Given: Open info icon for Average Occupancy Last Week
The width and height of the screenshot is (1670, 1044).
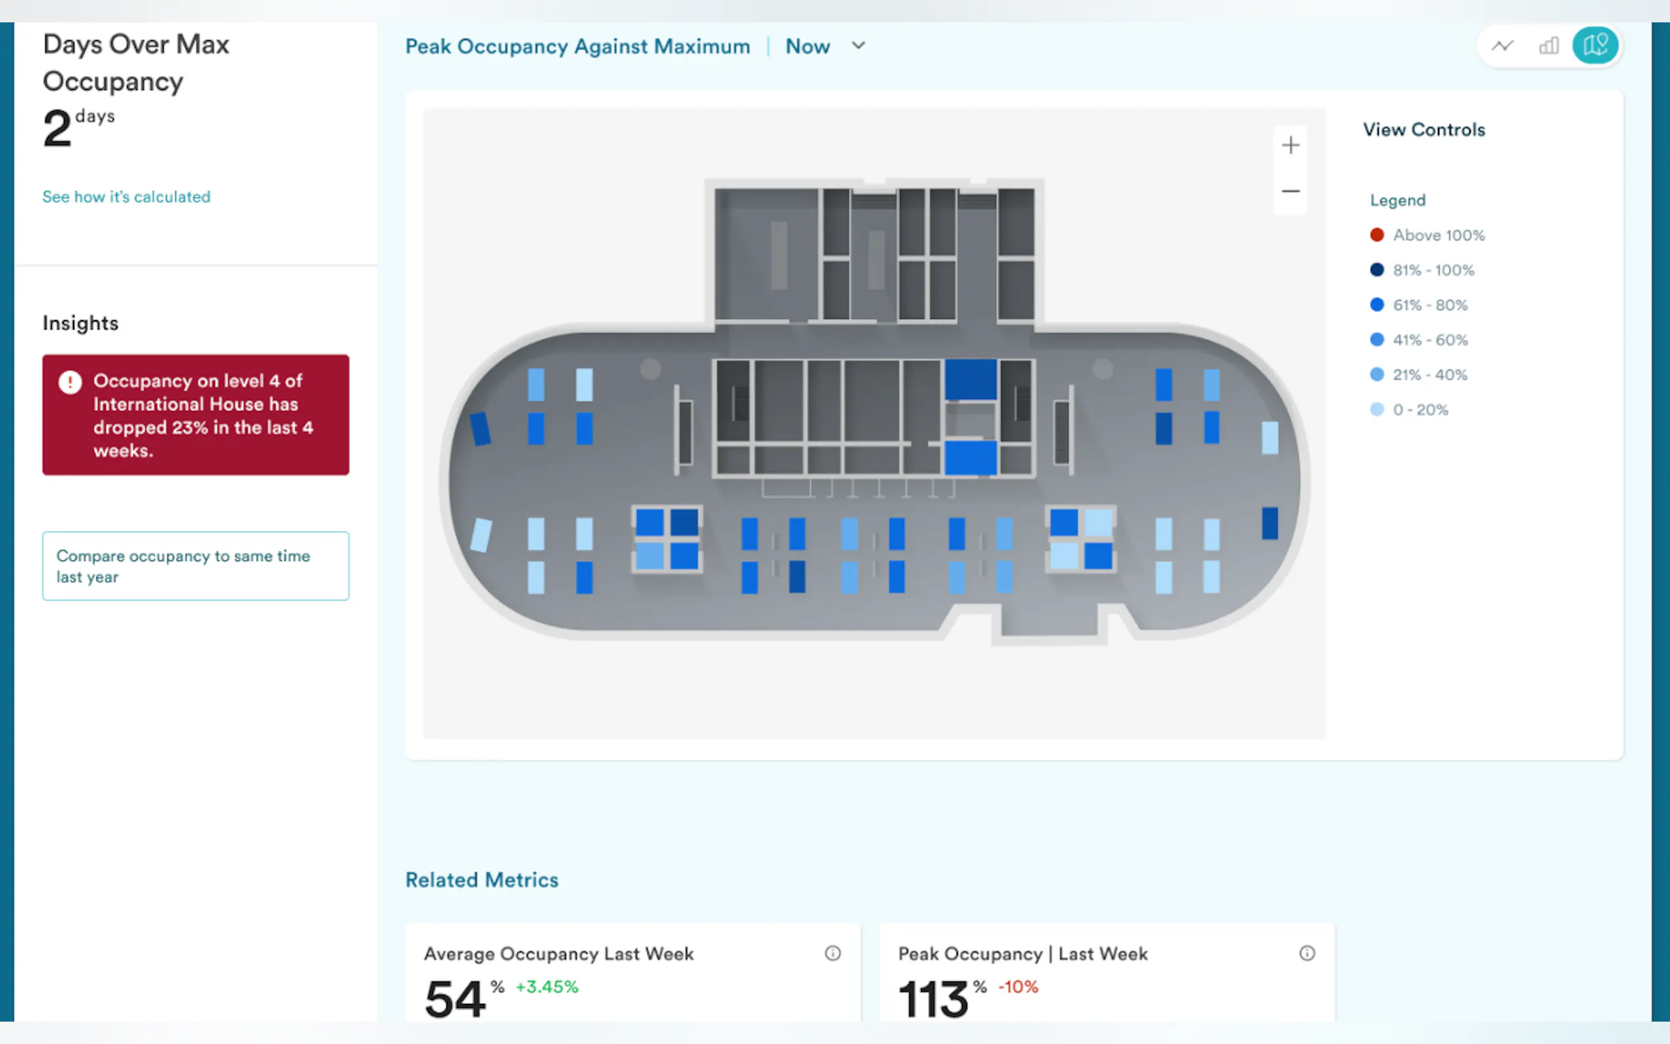Looking at the screenshot, I should tap(832, 953).
